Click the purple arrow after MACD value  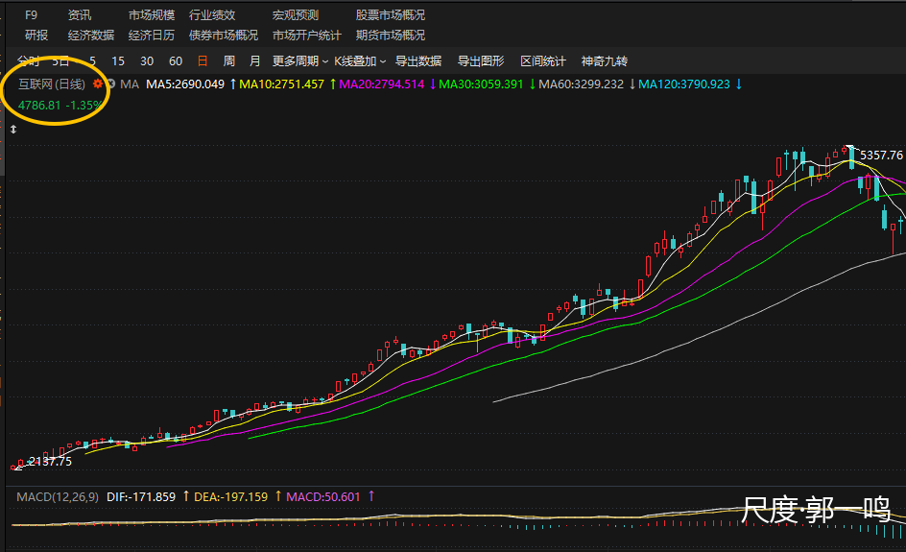(370, 496)
